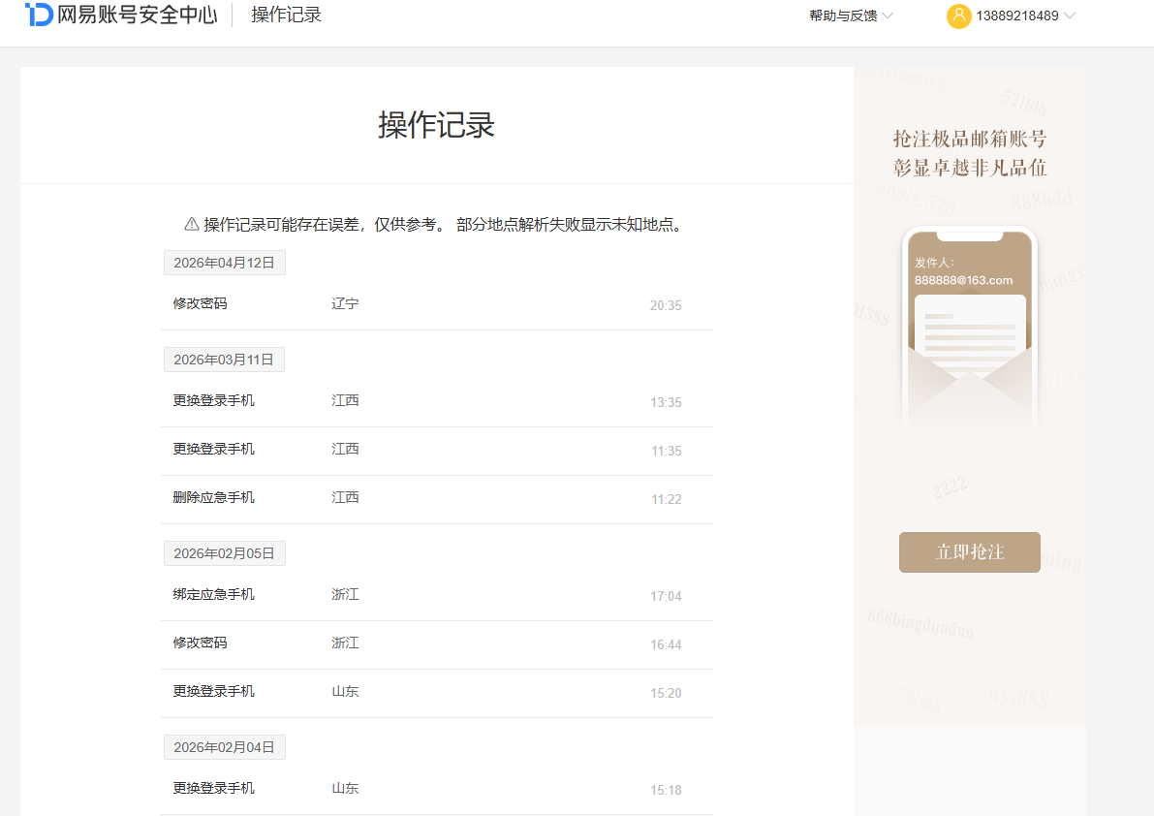Click the 11:22 timestamp
Image resolution: width=1154 pixels, height=816 pixels.
click(666, 500)
